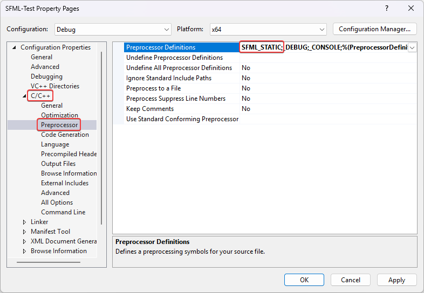Open the Platform dropdown showing x64

point(268,29)
